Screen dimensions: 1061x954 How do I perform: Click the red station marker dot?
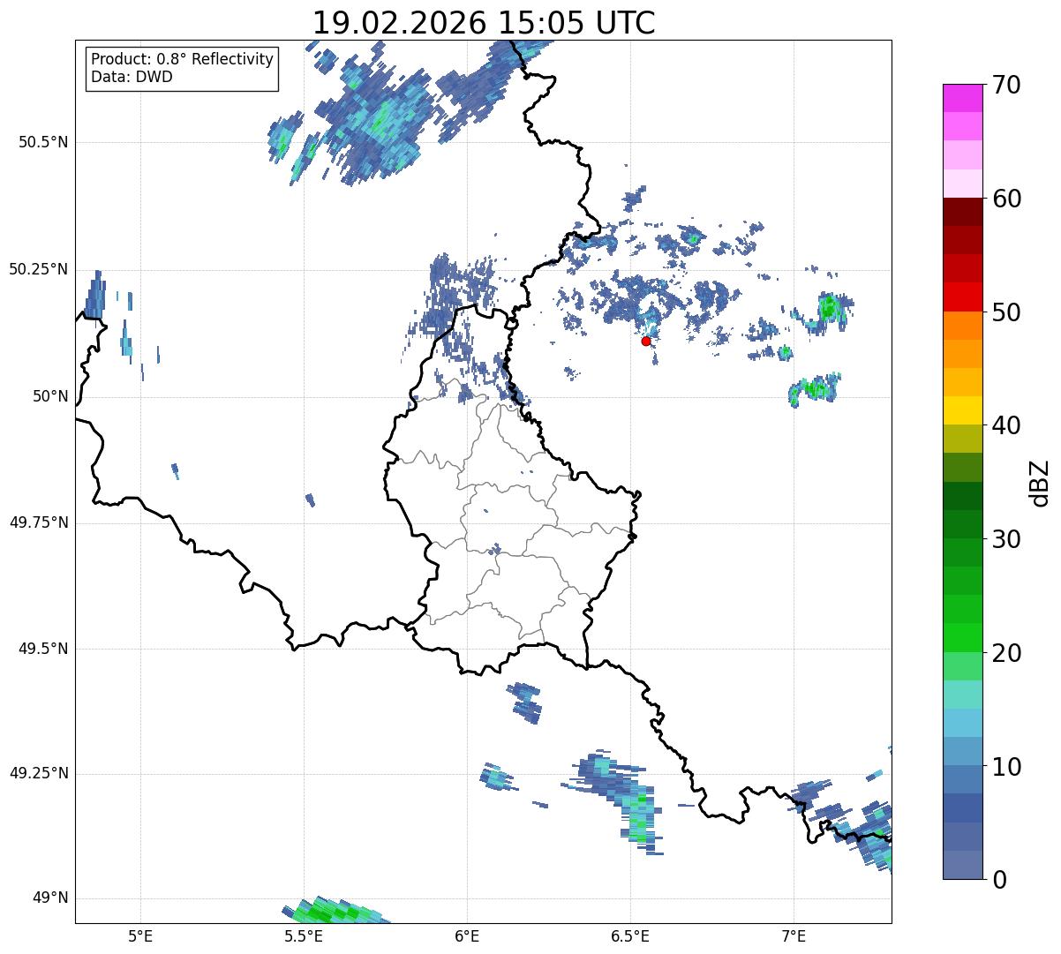click(x=646, y=341)
